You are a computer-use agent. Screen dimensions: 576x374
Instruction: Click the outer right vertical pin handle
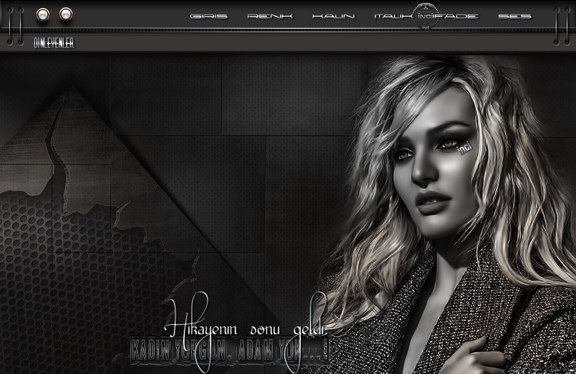(x=567, y=25)
